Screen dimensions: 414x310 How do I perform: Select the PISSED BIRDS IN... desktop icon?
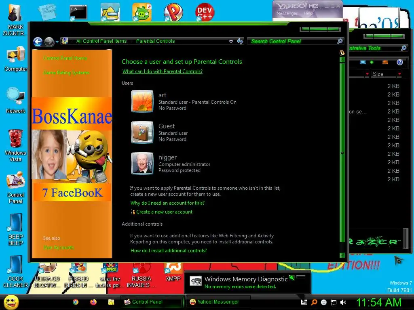click(78, 275)
